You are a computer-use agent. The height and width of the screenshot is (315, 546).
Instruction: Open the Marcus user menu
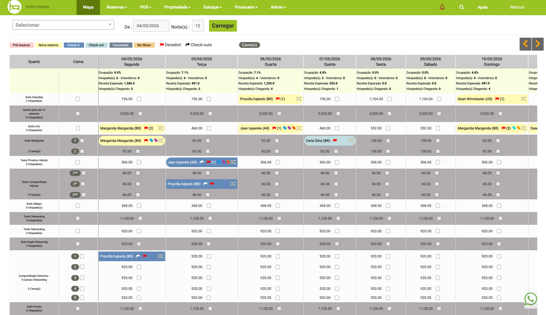tap(517, 7)
